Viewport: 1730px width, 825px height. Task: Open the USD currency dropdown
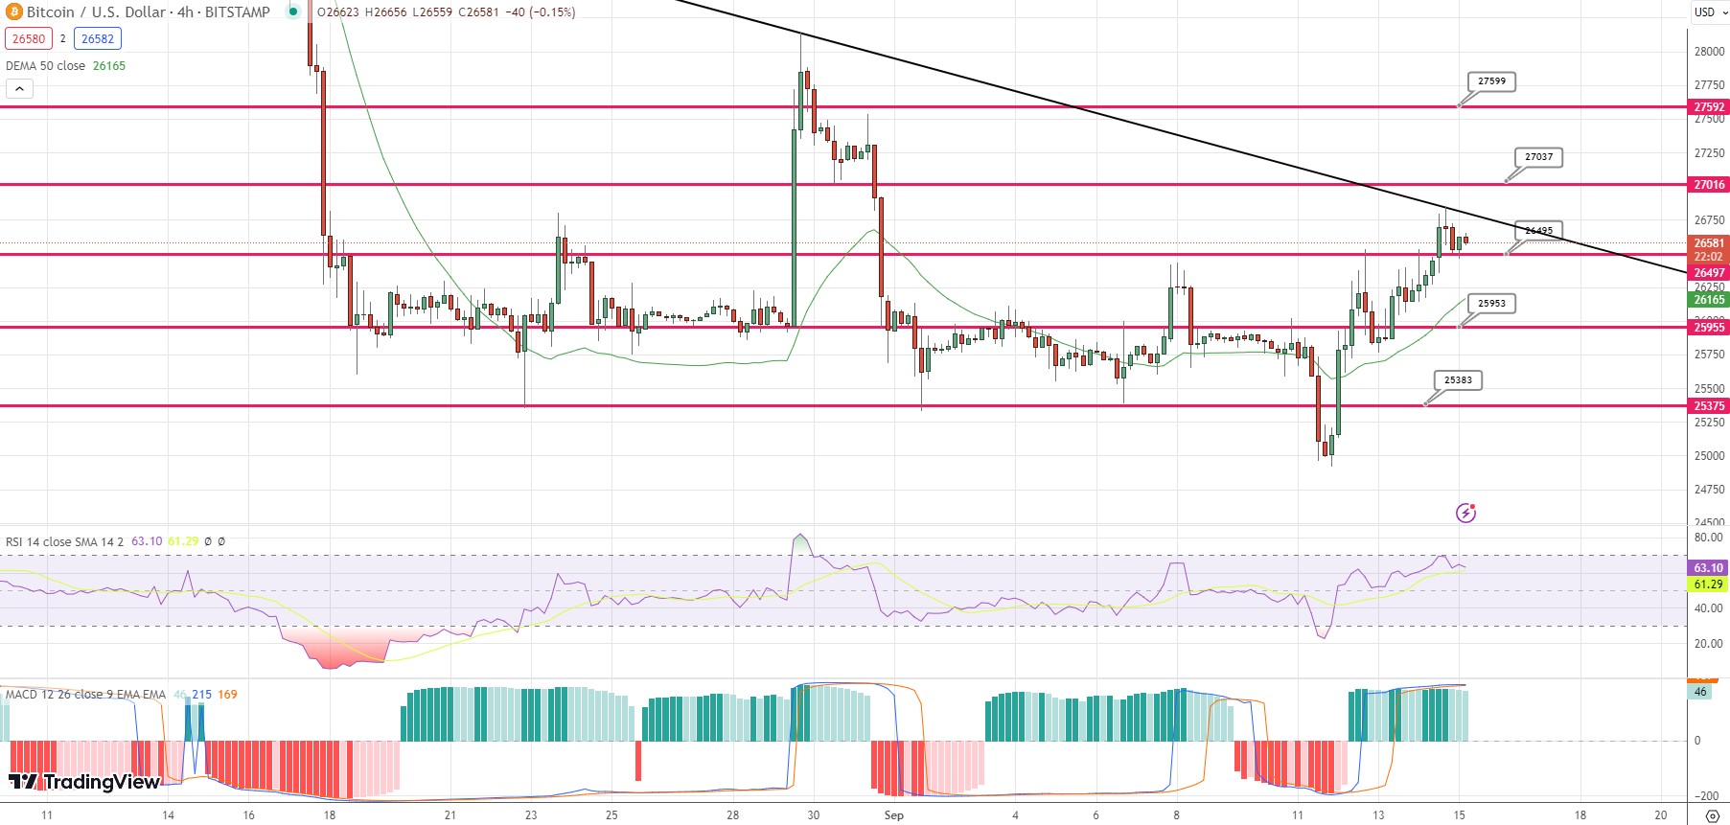(x=1705, y=12)
